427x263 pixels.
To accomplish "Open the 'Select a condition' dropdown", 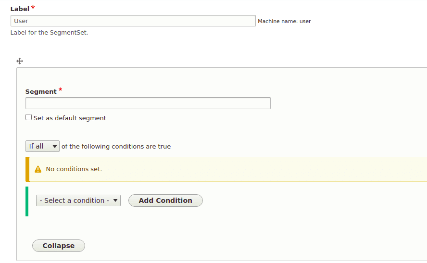I will [78, 200].
